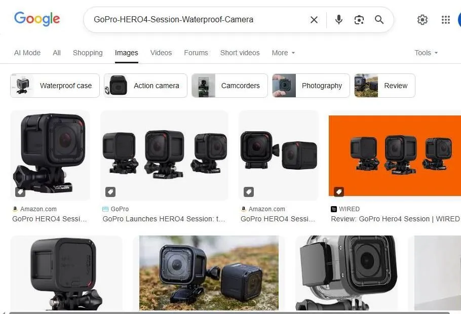This screenshot has height=314, width=461.
Task: Click product tag on GoPro Launches image
Action: click(110, 192)
